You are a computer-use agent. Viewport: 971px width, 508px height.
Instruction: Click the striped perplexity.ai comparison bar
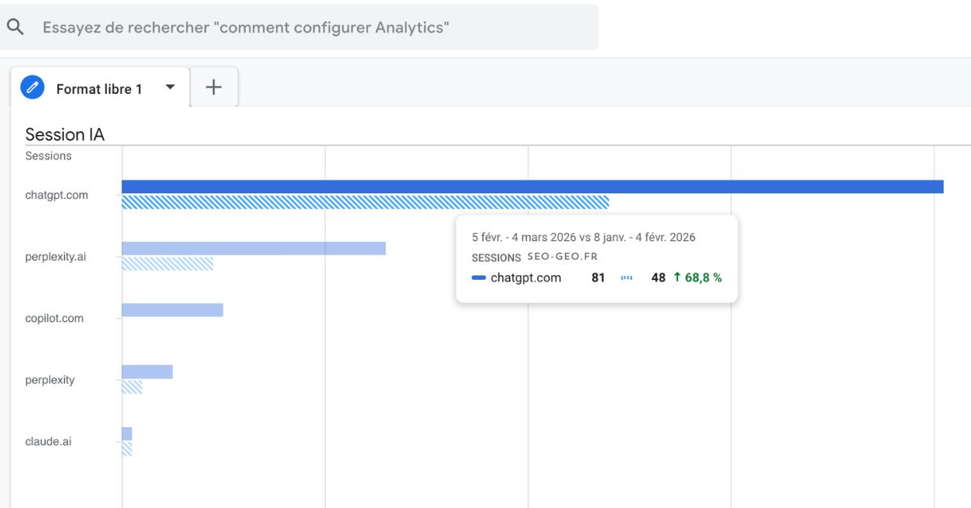point(167,264)
